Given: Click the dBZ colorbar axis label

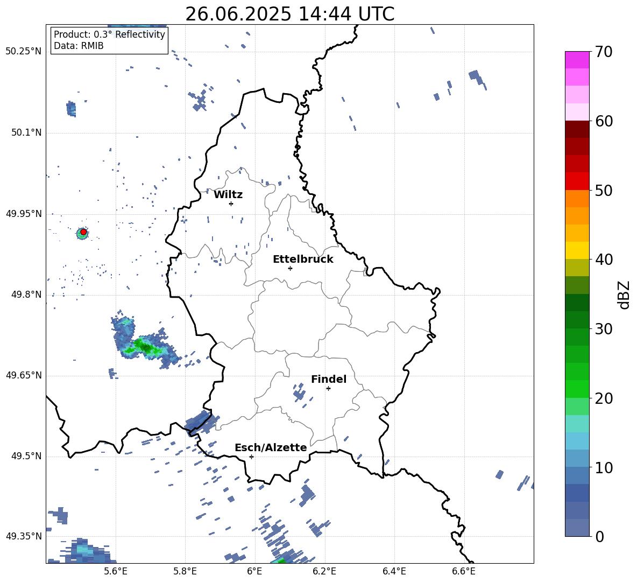Looking at the screenshot, I should (623, 295).
